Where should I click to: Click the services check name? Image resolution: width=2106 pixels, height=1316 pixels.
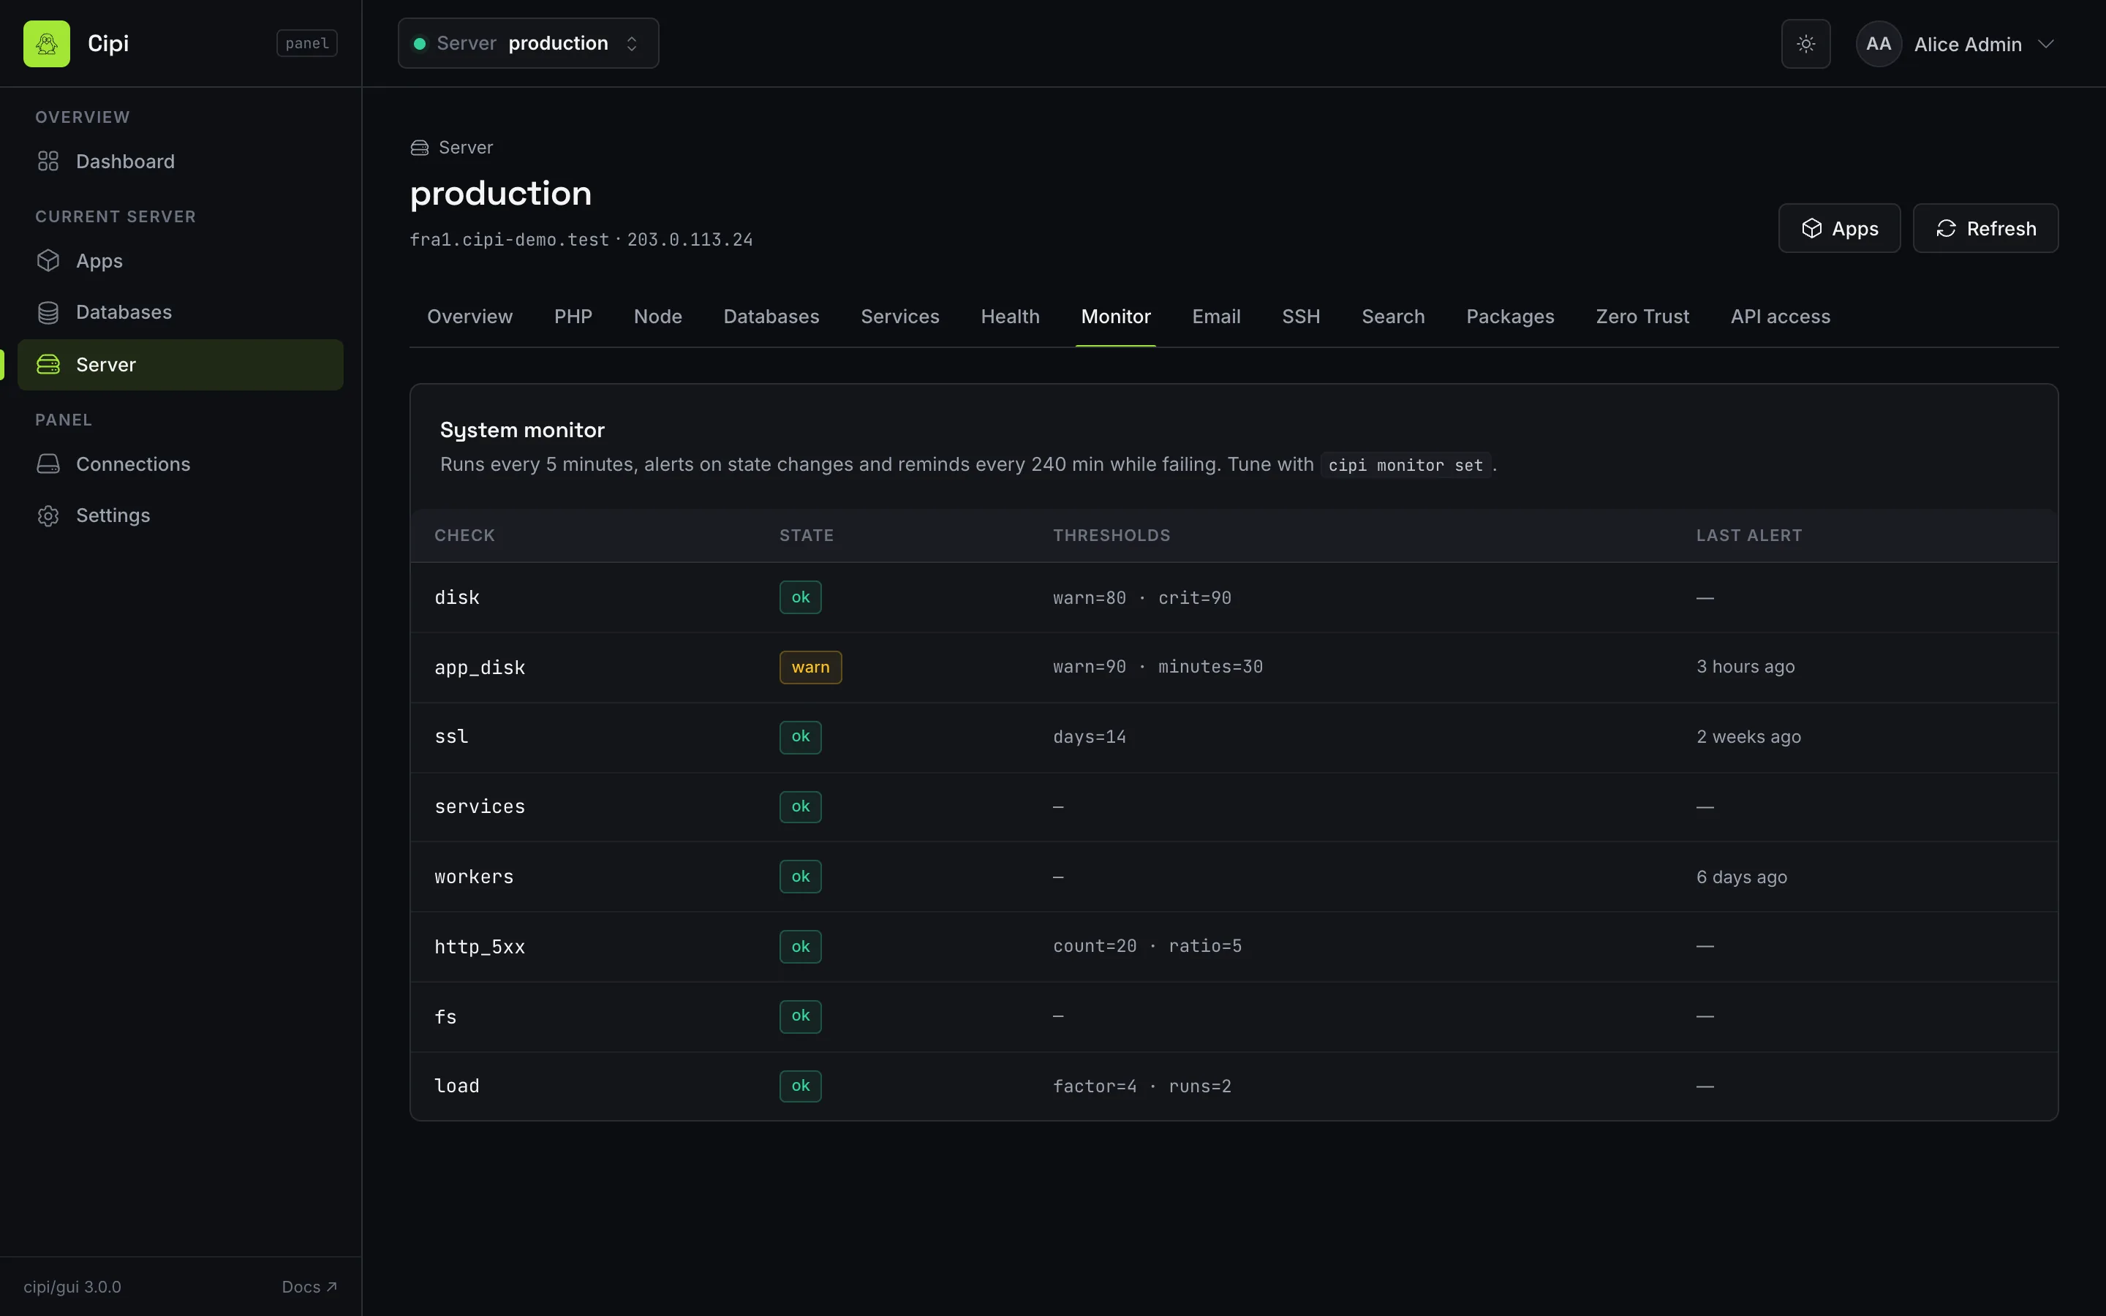[480, 807]
